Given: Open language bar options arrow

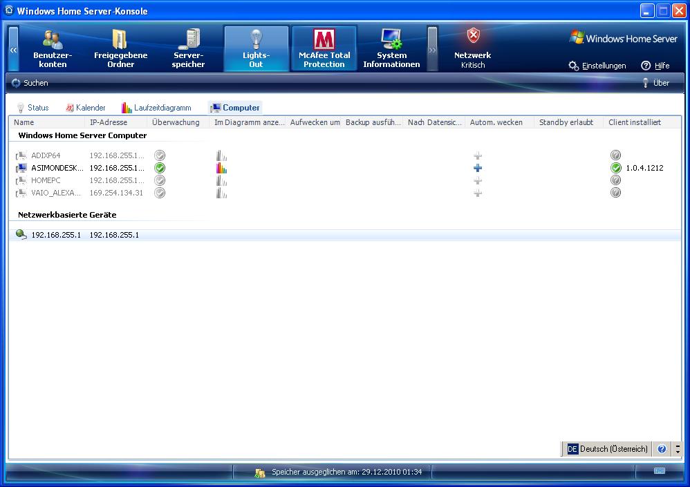Looking at the screenshot, I should pos(678,449).
